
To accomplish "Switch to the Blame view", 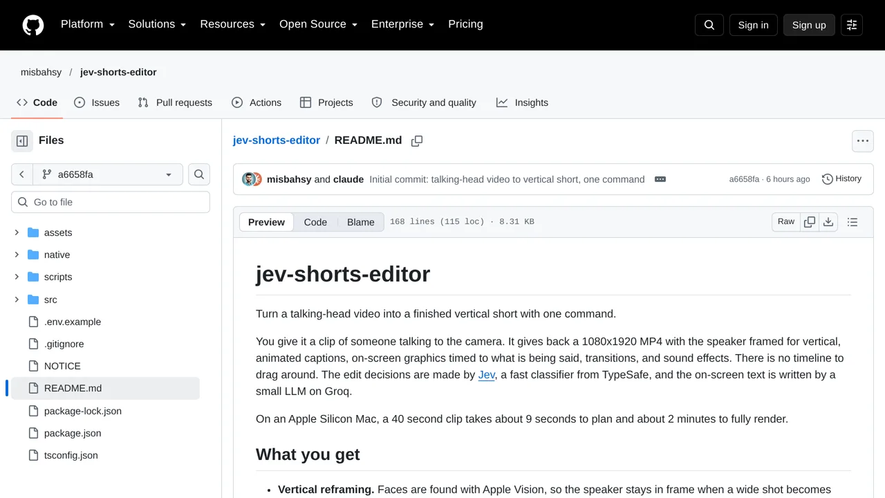I will click(360, 222).
